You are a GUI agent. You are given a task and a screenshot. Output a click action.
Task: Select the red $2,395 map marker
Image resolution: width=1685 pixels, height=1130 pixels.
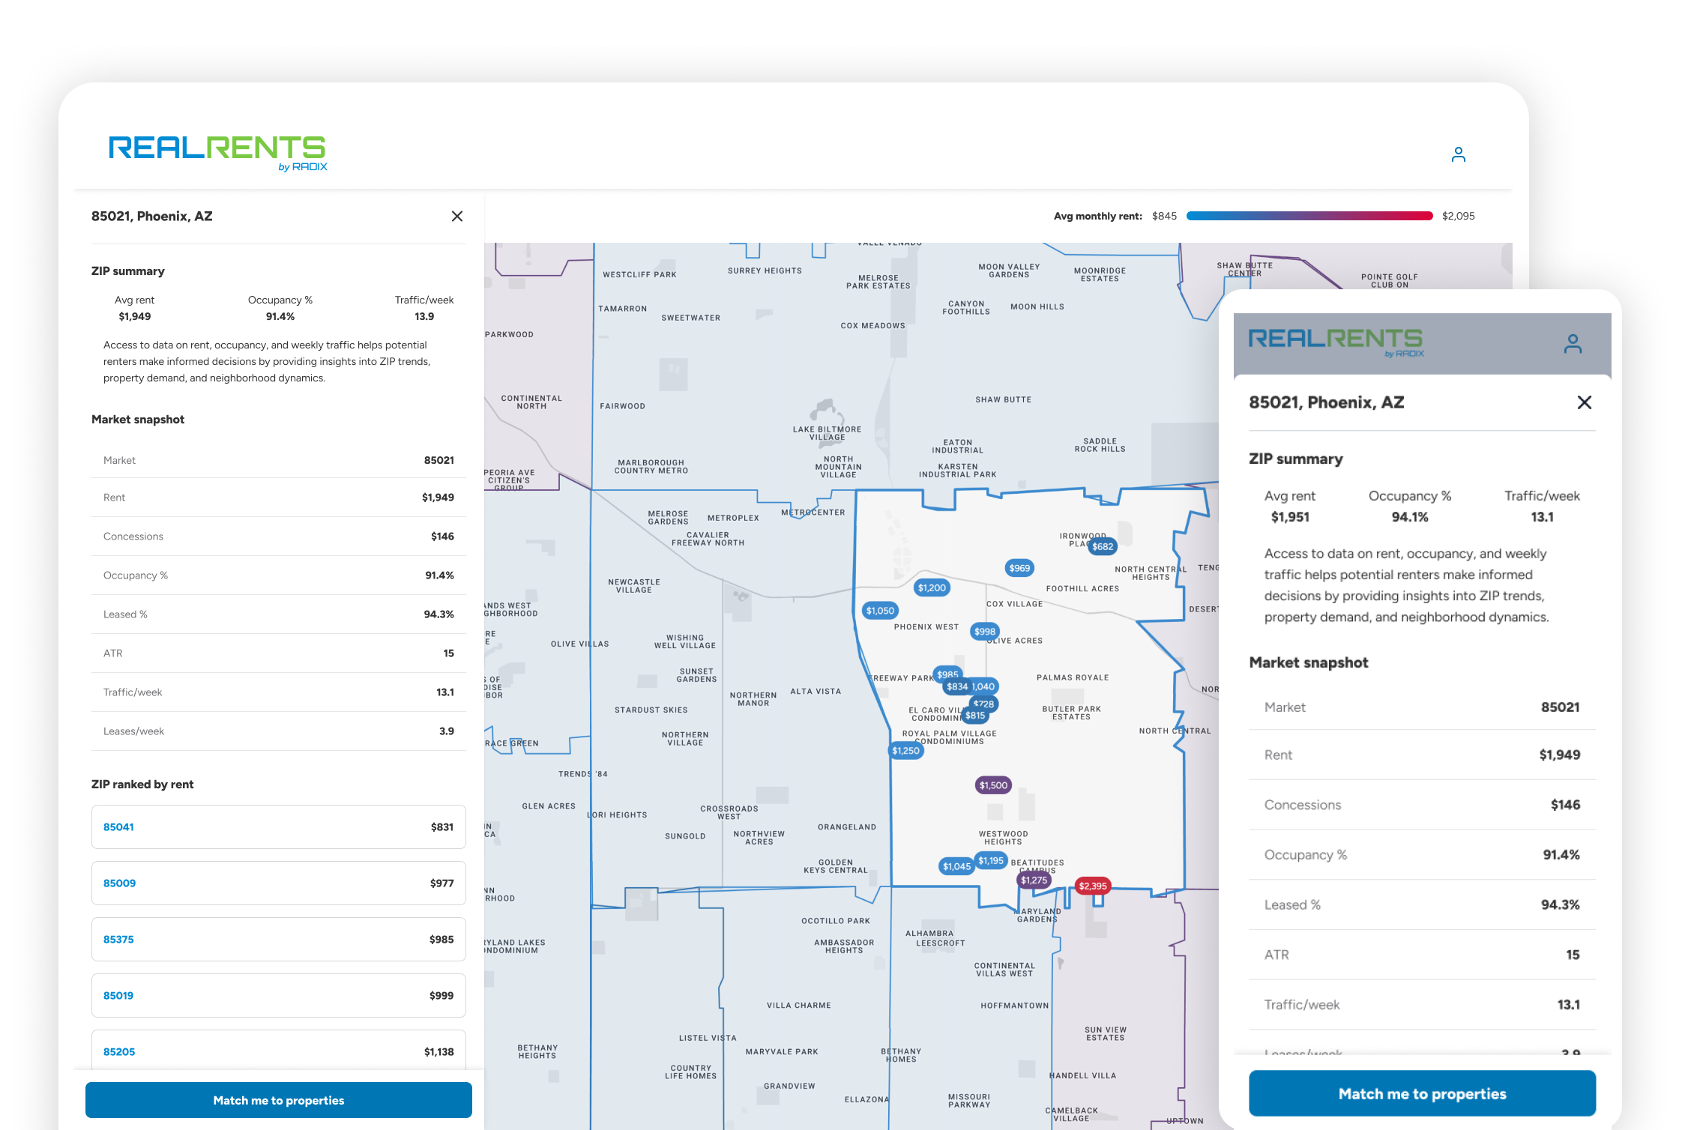pyautogui.click(x=1092, y=886)
